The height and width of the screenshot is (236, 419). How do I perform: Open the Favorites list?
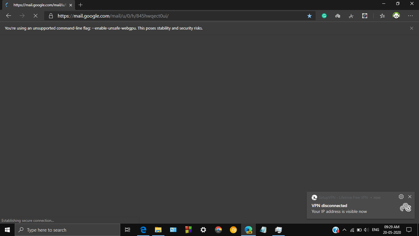coord(383,16)
